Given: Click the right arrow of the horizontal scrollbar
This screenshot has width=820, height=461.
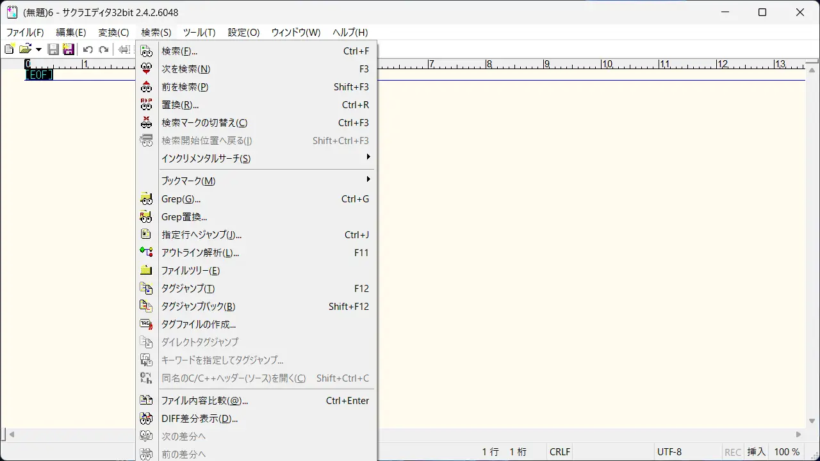Looking at the screenshot, I should click(x=798, y=435).
